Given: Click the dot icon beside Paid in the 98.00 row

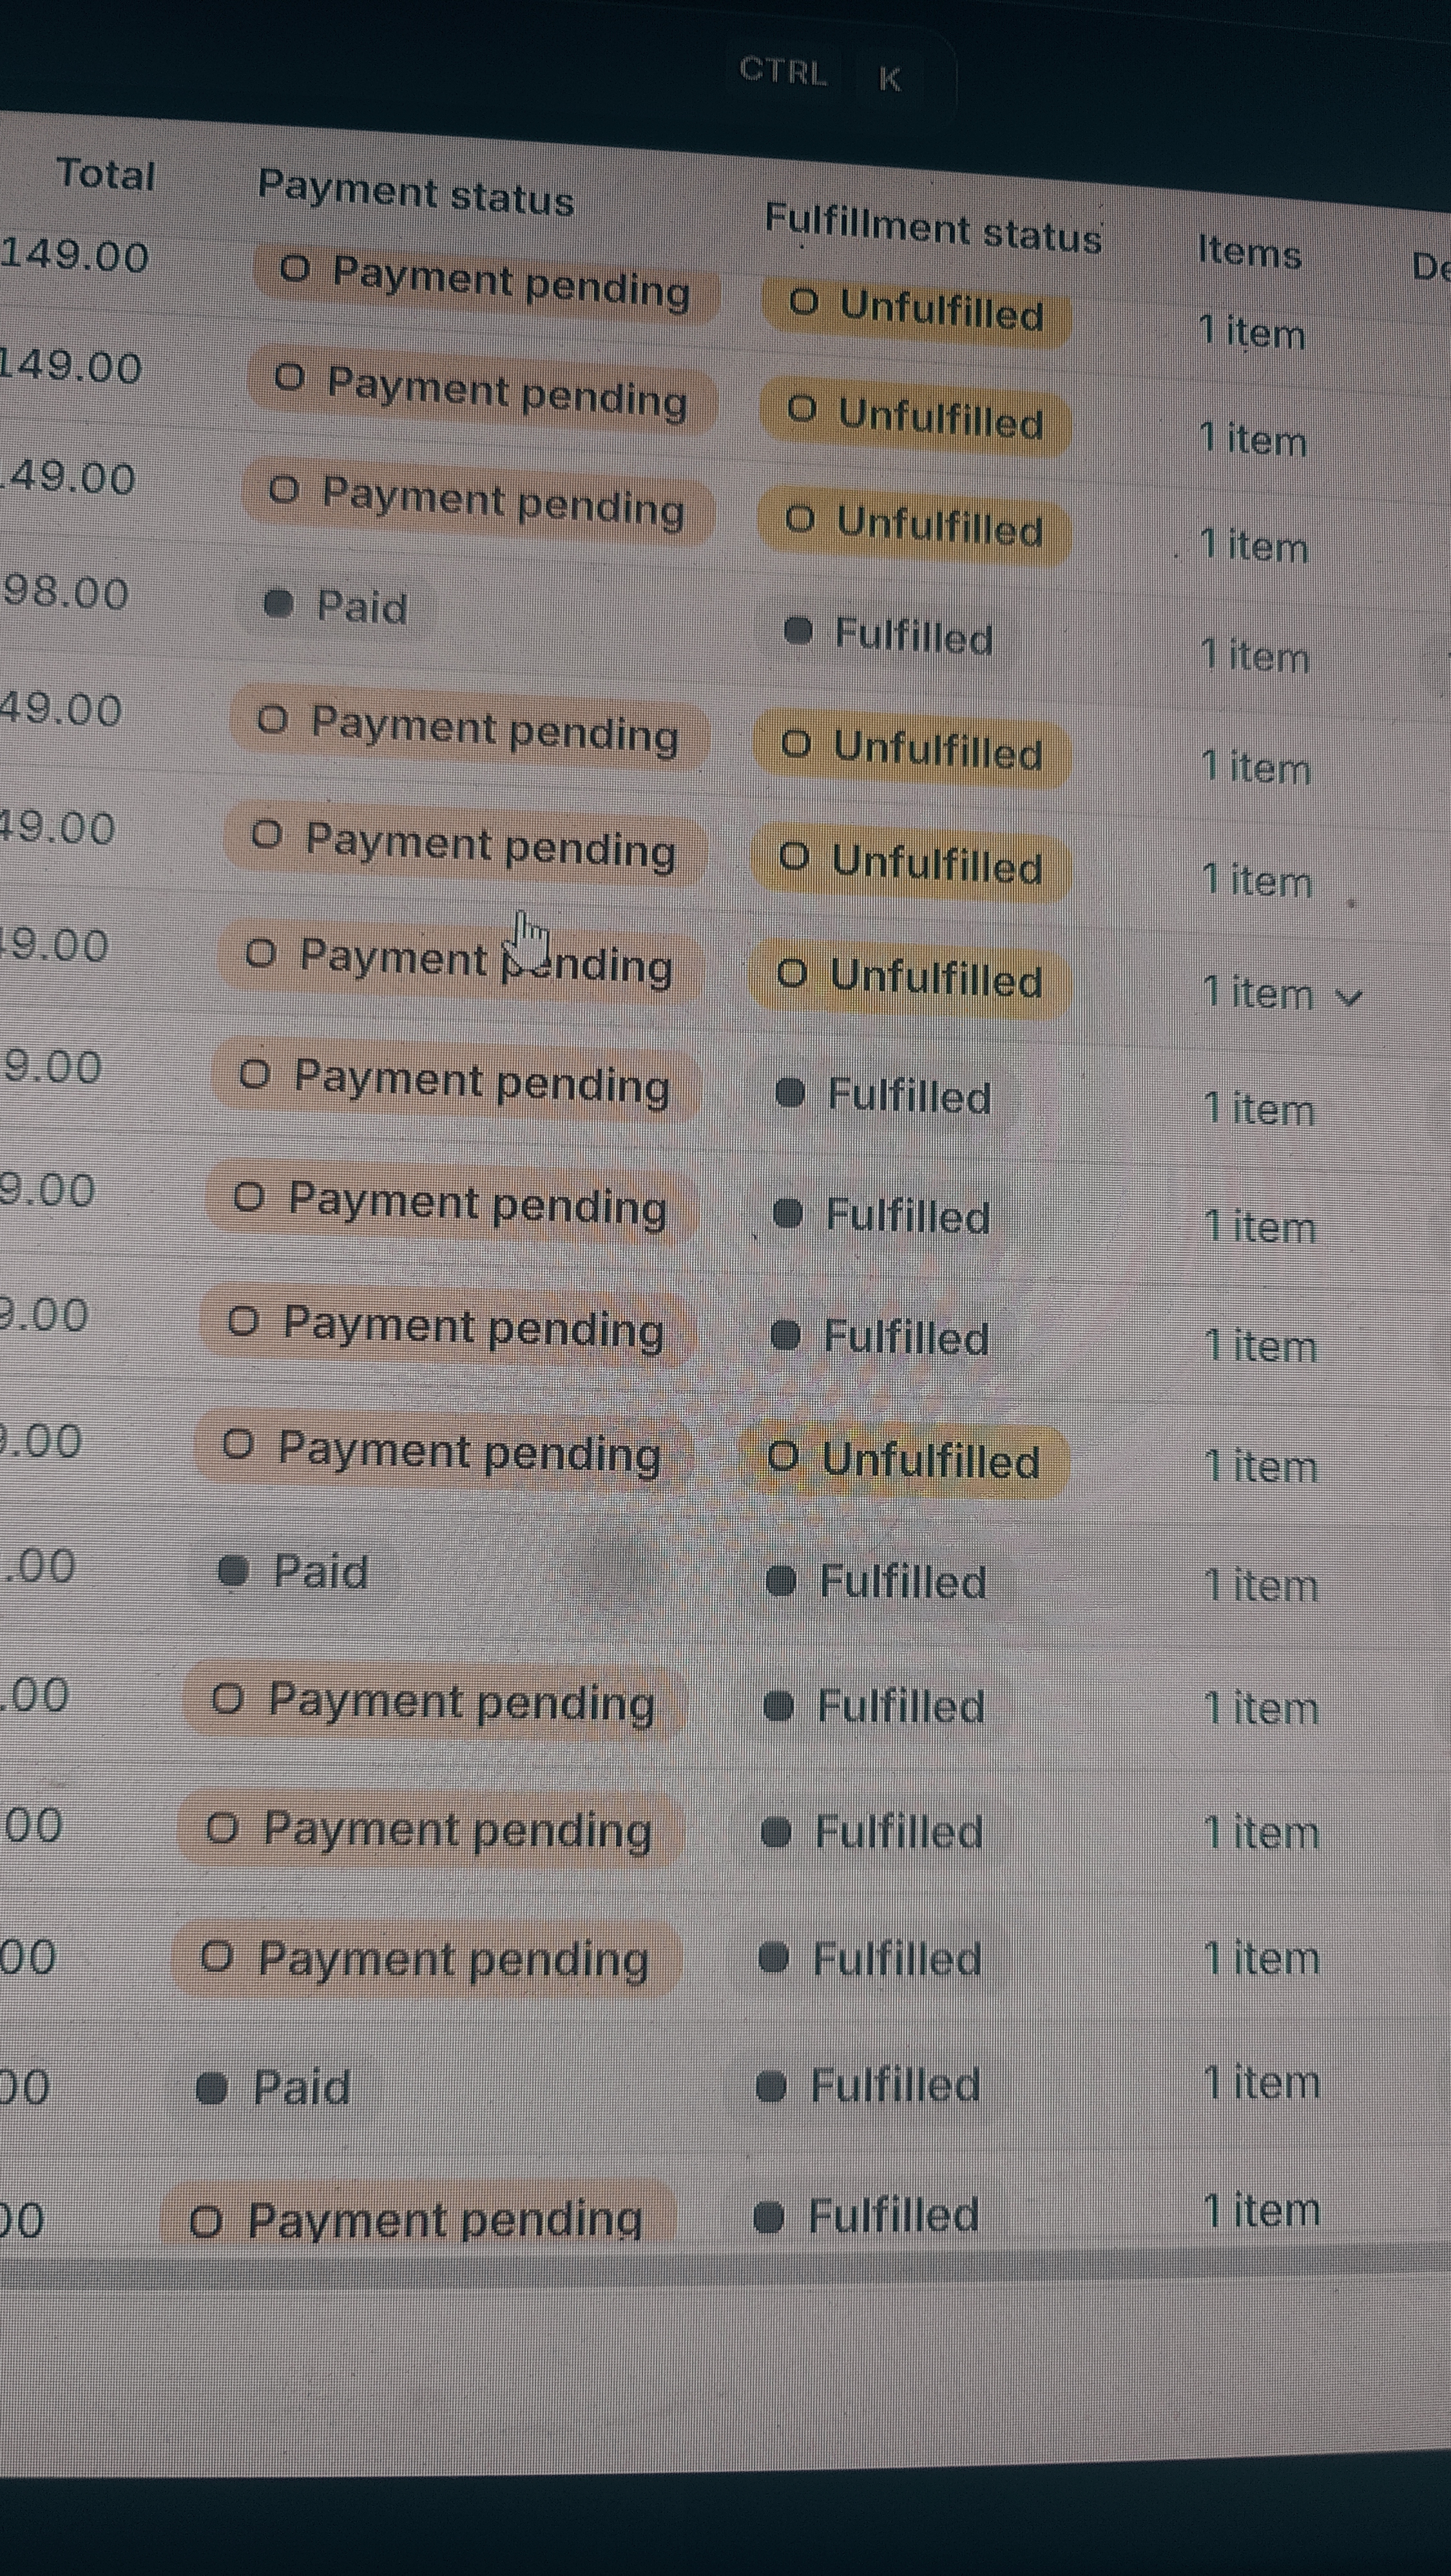Looking at the screenshot, I should 278,603.
